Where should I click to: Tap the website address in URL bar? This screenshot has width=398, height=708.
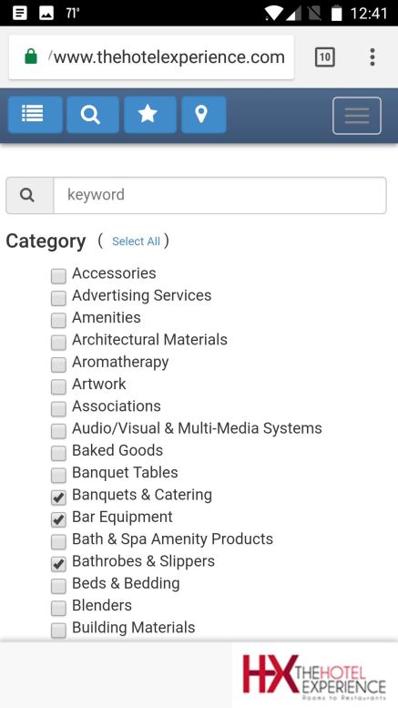coord(167,57)
